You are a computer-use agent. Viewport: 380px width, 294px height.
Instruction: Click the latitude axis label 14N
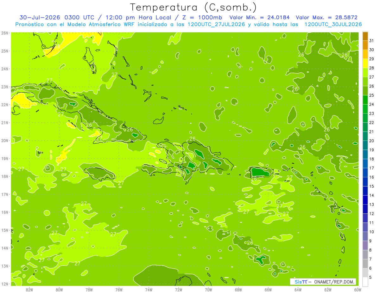(5, 248)
